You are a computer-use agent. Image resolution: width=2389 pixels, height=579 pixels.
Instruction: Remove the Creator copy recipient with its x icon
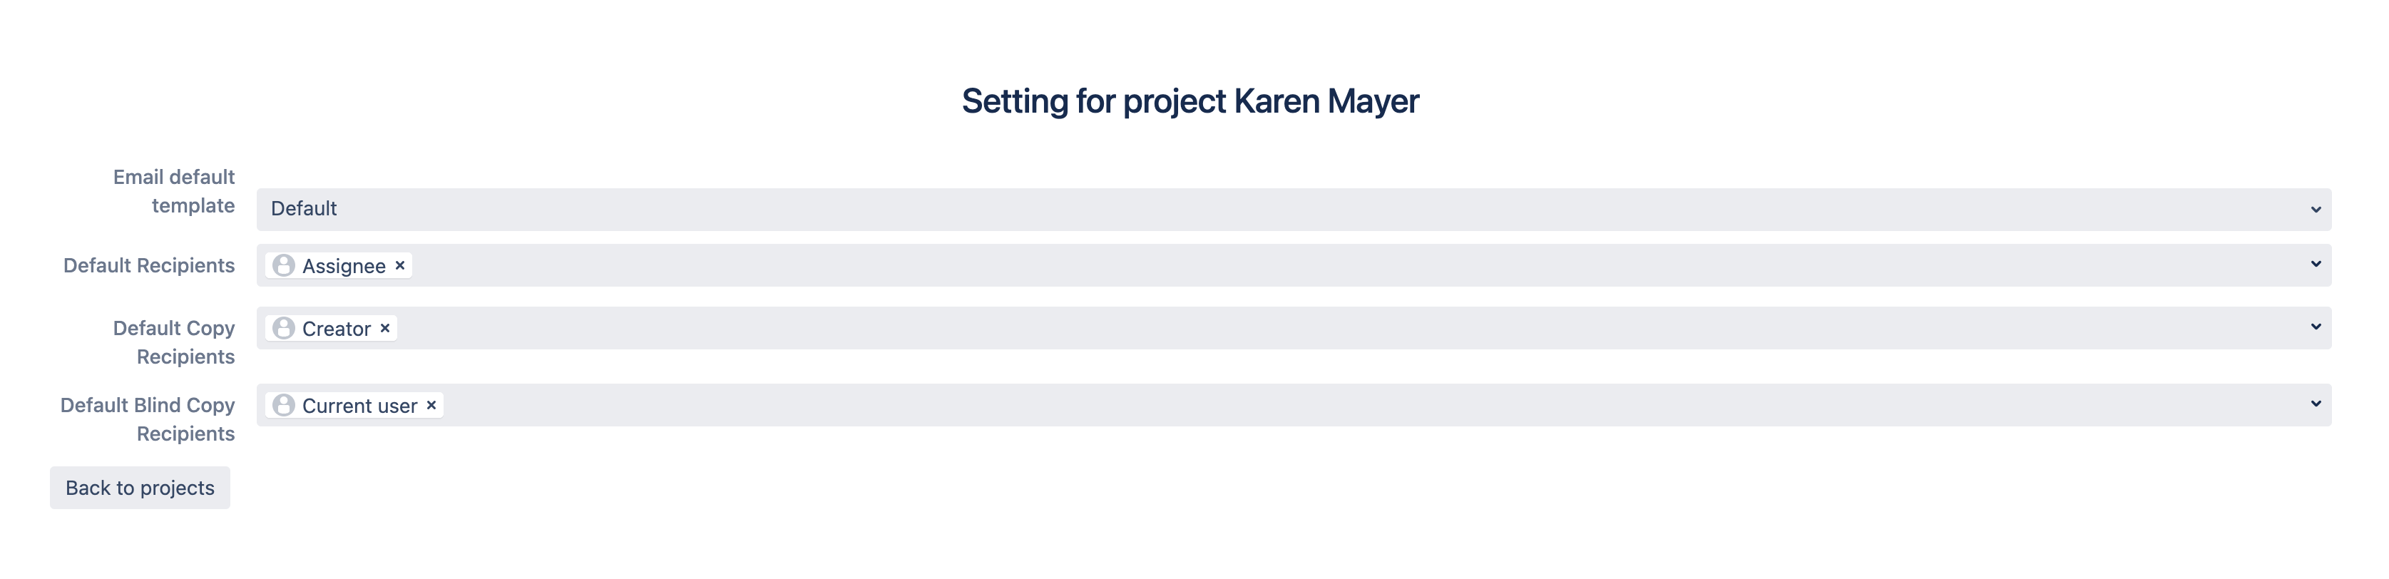pyautogui.click(x=385, y=327)
